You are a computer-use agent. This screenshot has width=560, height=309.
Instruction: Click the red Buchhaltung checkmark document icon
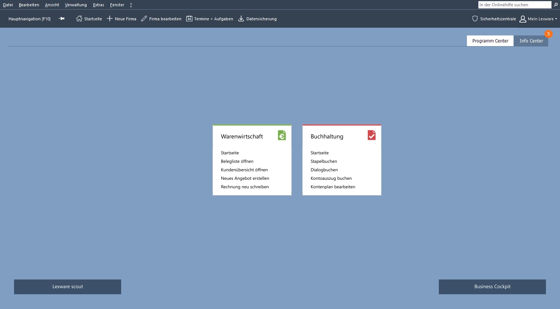pyautogui.click(x=372, y=135)
